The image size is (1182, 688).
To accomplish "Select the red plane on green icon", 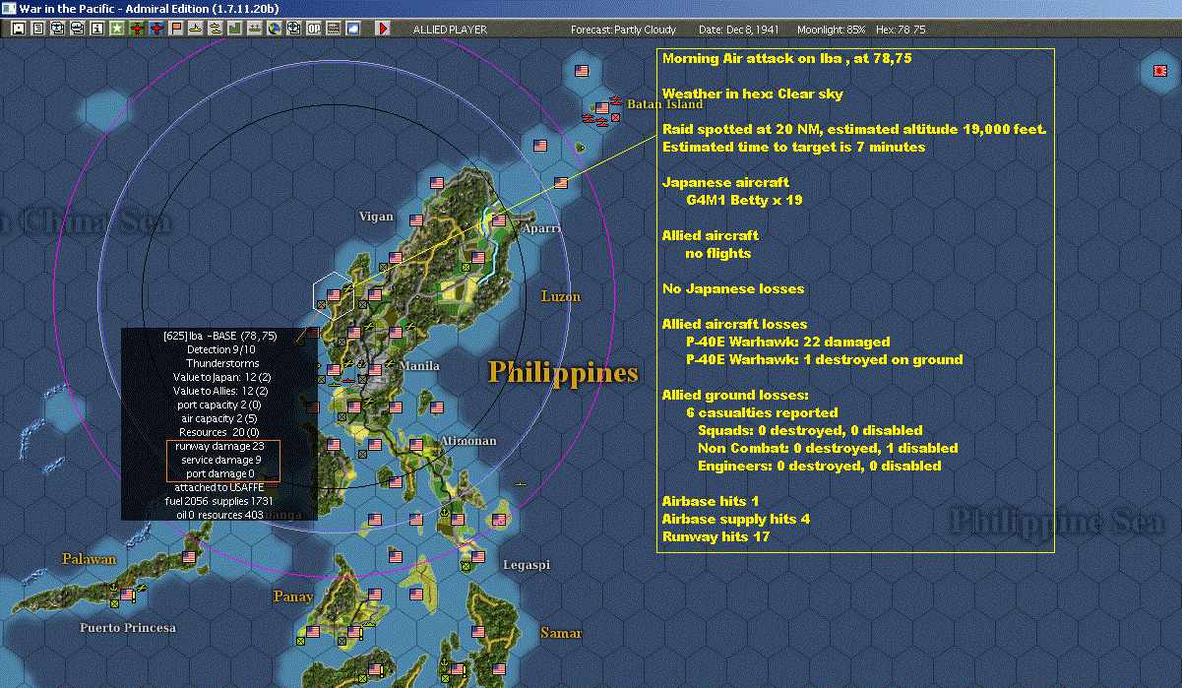I will click(137, 29).
